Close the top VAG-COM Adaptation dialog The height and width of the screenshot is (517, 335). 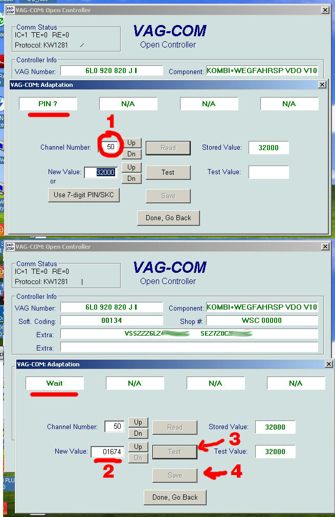coord(322,85)
